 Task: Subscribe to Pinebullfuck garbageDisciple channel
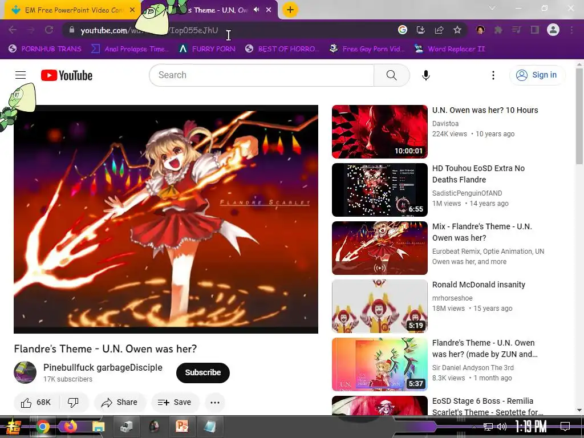click(x=202, y=372)
